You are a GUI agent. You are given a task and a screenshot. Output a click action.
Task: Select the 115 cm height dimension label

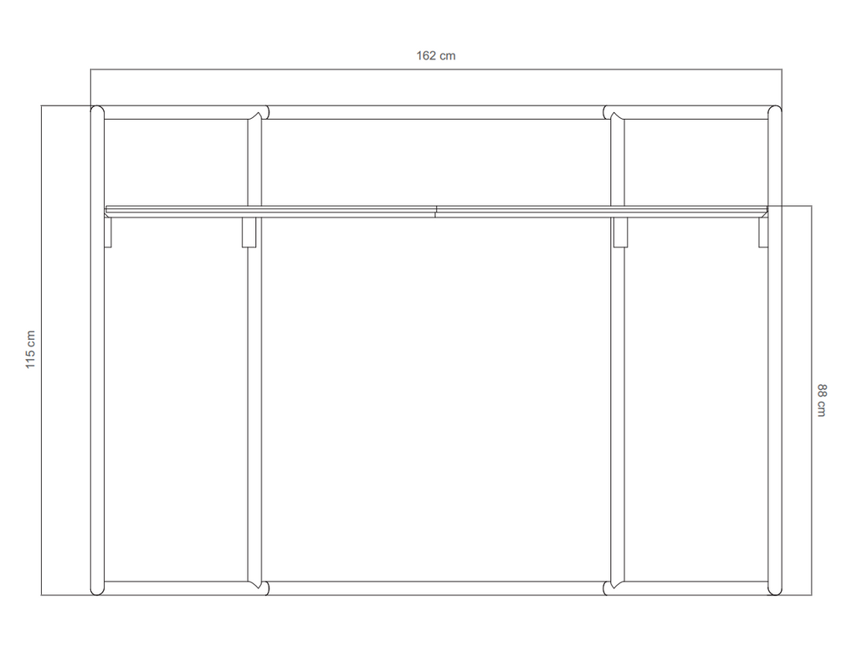30,350
